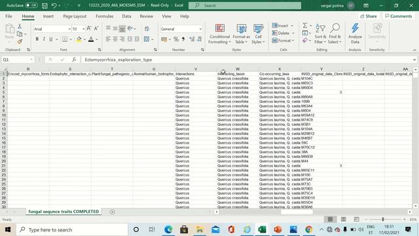Toggle Italic formatting
The image size is (419, 236).
(44, 39)
